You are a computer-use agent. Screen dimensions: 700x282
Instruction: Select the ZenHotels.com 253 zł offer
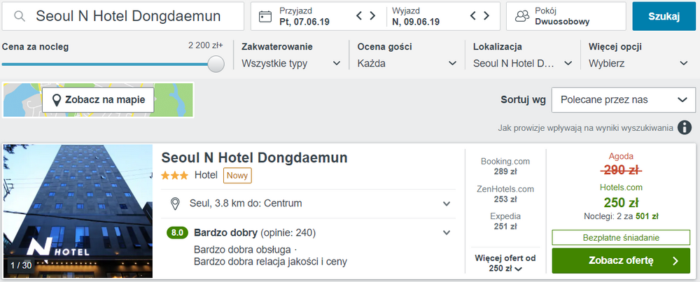click(505, 194)
